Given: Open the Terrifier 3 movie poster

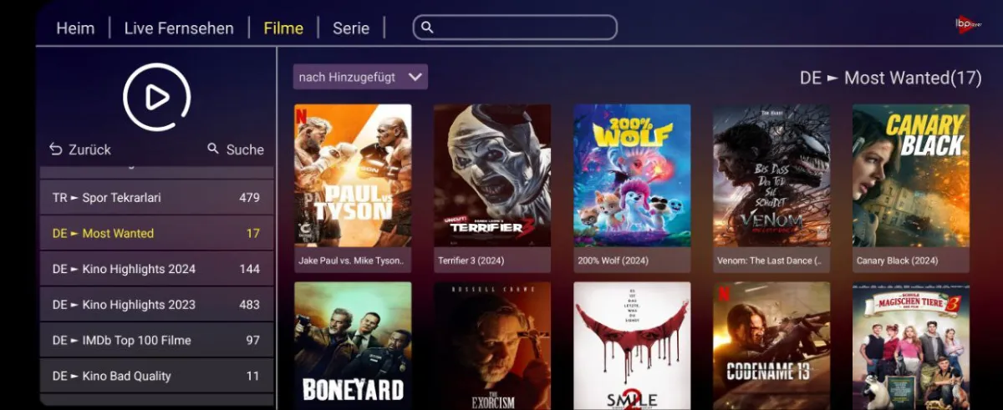Looking at the screenshot, I should [492, 175].
